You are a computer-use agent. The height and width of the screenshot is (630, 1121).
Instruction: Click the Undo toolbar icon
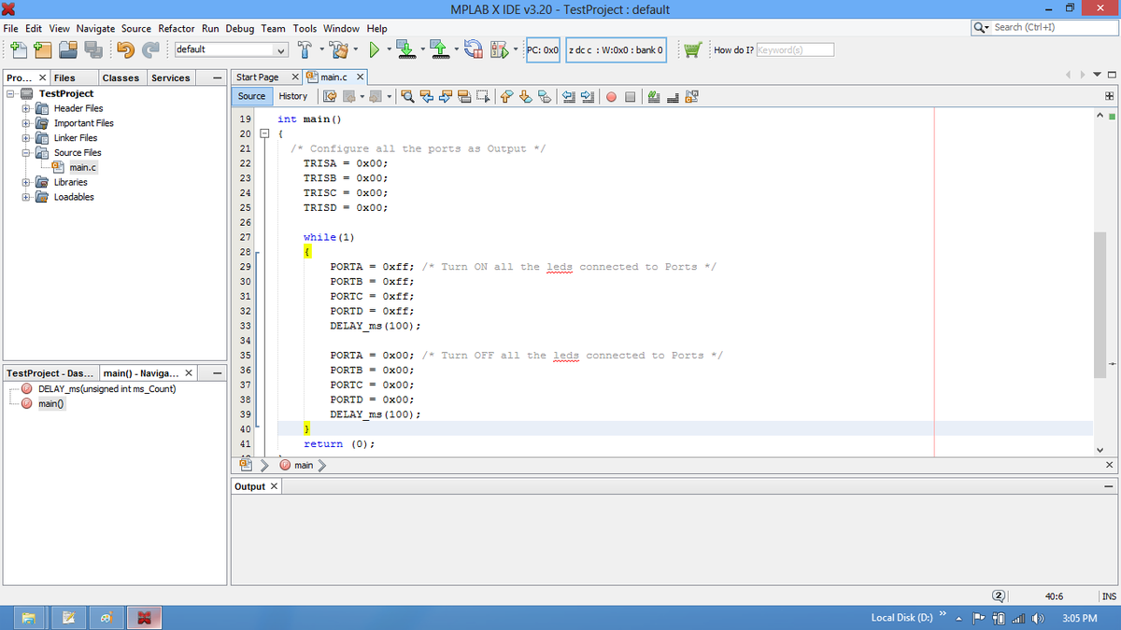[125, 49]
